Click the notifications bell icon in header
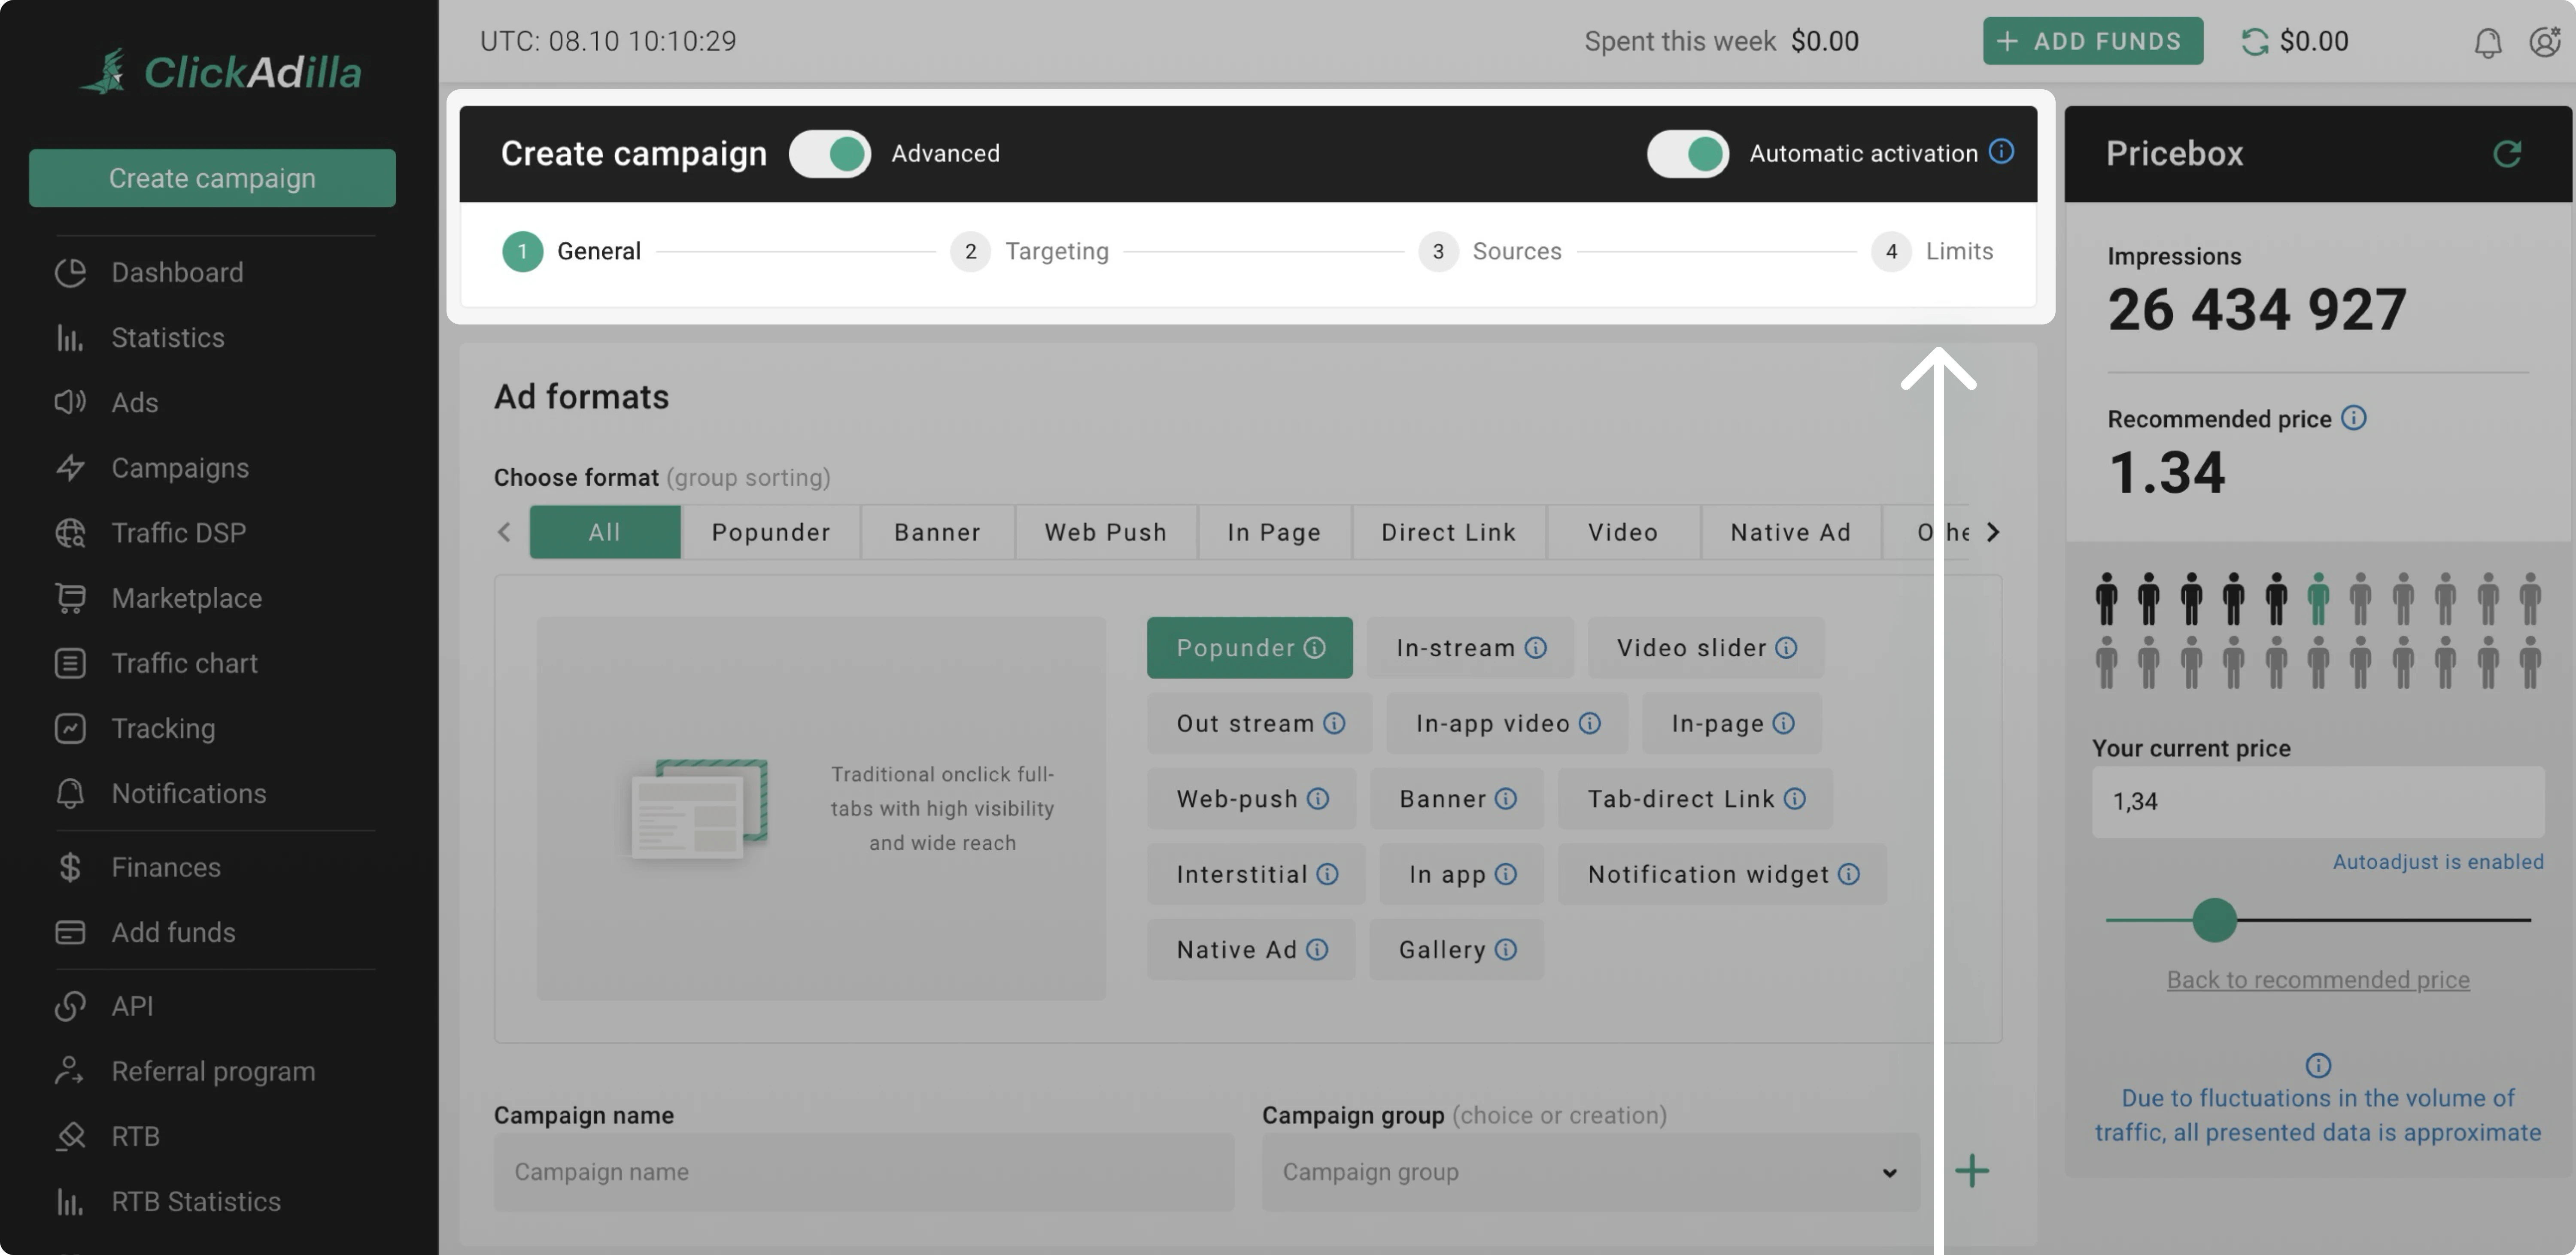Screen dimensions: 2576x1255 point(2487,42)
